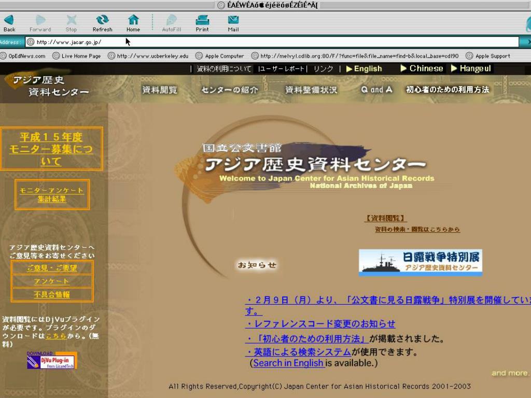
Task: Click the Back arrow in the browser toolbar
Action: 9,20
